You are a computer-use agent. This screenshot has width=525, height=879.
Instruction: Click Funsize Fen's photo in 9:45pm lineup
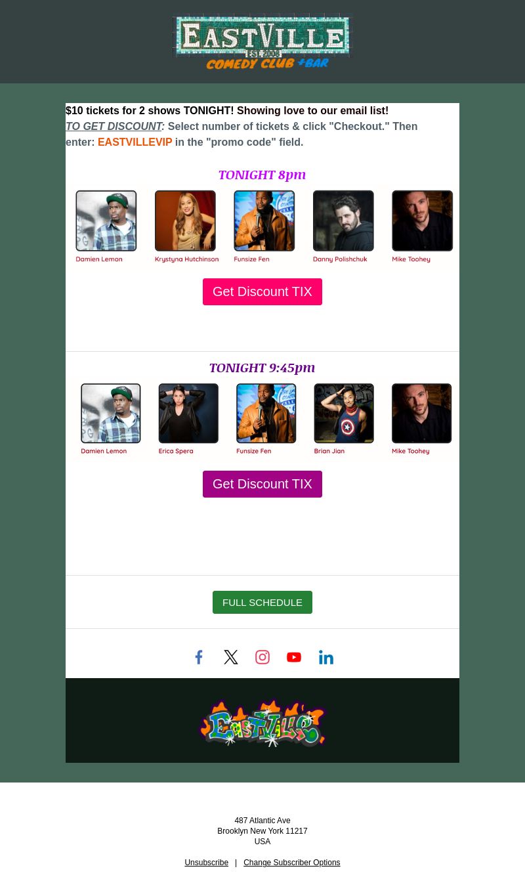point(266,414)
